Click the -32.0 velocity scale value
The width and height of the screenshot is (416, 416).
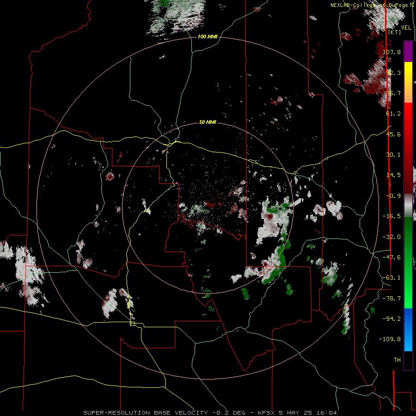[x=392, y=237]
